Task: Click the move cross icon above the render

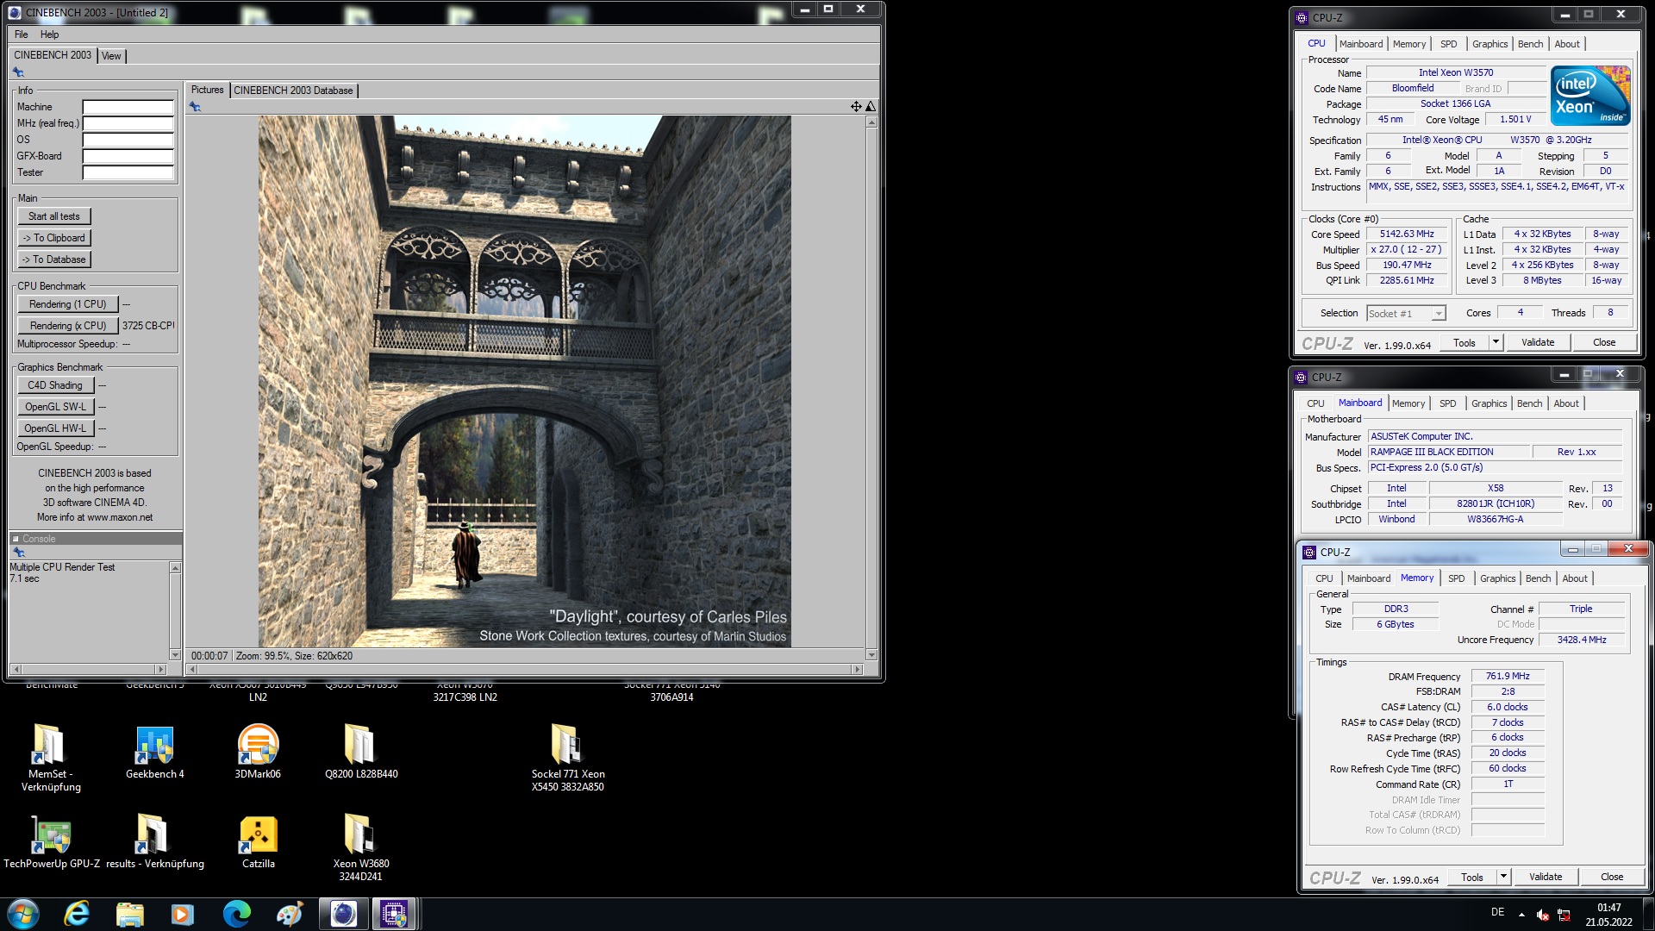Action: (x=856, y=107)
